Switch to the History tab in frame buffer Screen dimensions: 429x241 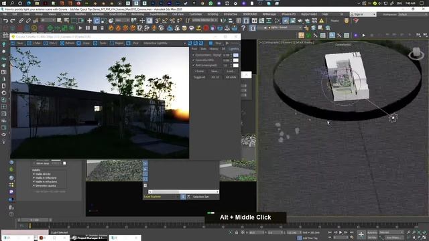coord(214,49)
